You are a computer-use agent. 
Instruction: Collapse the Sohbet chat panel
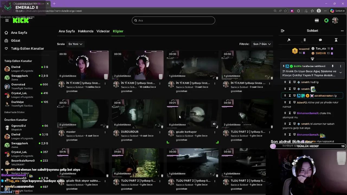[282, 31]
